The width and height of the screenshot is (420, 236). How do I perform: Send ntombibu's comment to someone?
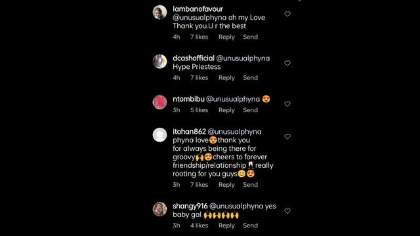(x=250, y=110)
